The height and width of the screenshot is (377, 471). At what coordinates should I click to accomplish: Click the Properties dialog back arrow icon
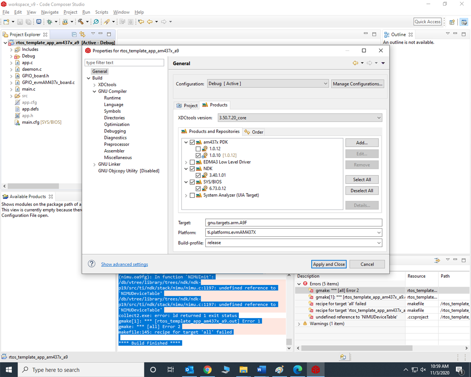(355, 63)
